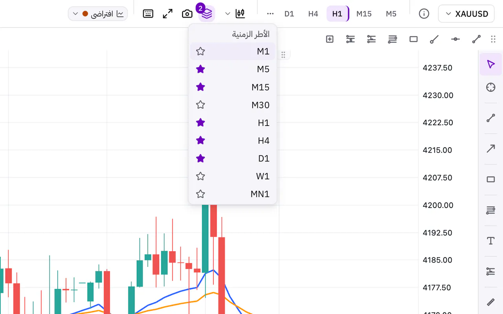Image resolution: width=503 pixels, height=314 pixels.
Task: Favorite the M1 timeframe star
Action: click(200, 51)
